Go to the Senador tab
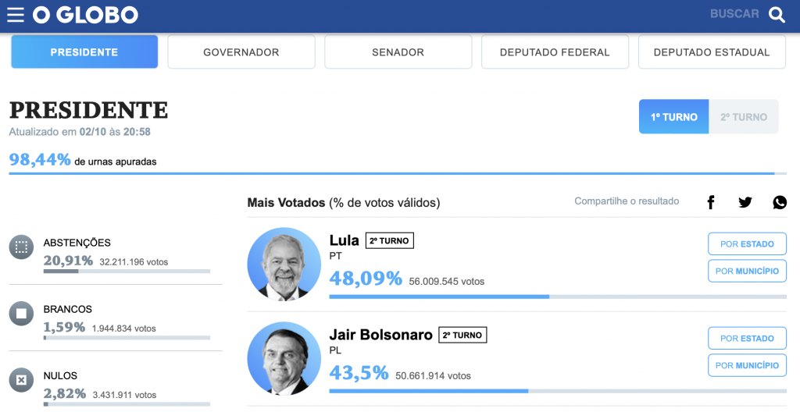Screen dimensions: 800x412 pos(398,52)
